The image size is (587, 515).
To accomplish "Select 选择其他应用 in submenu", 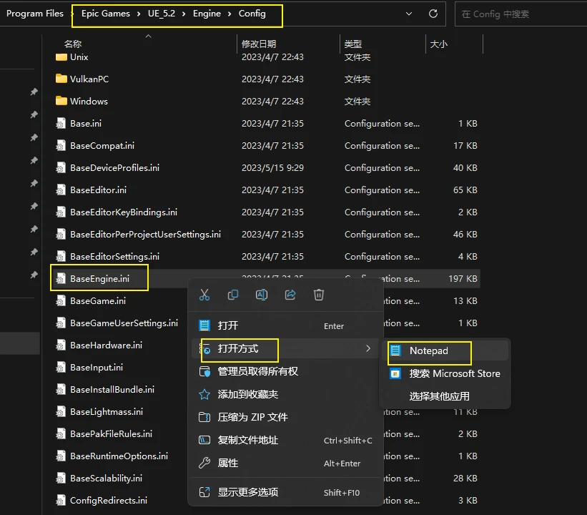I will pos(445,396).
